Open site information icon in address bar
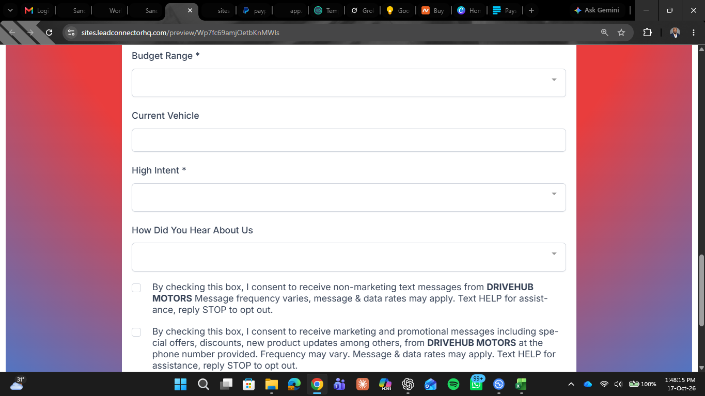 pos(72,33)
